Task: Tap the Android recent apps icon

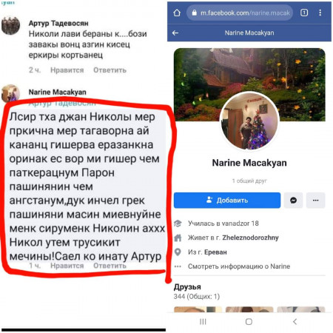Action: 203,322
